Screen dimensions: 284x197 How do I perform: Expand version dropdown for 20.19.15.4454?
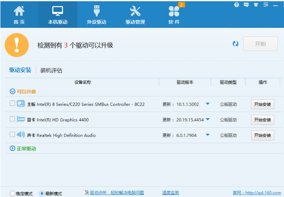208,119
